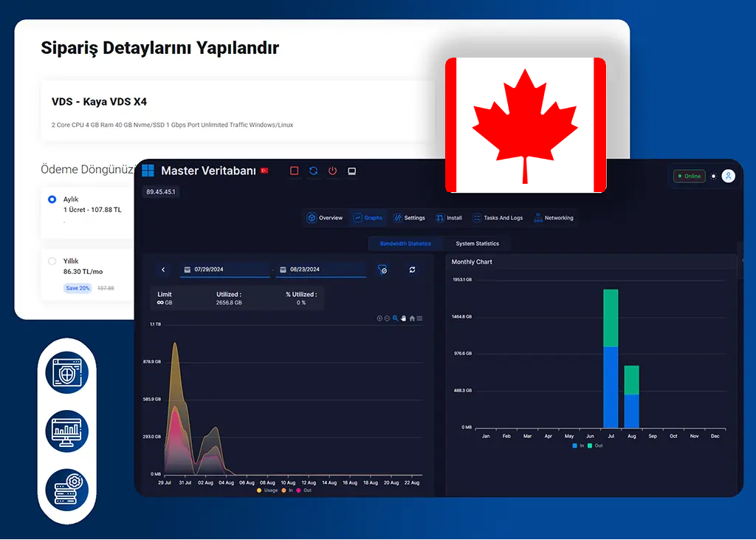This screenshot has width=756, height=540.
Task: Select the pan tool on the bandwidth chart
Action: [403, 318]
